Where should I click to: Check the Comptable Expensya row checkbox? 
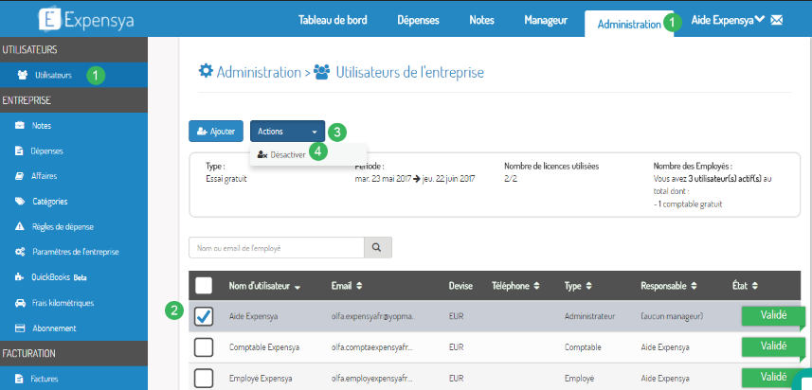204,347
